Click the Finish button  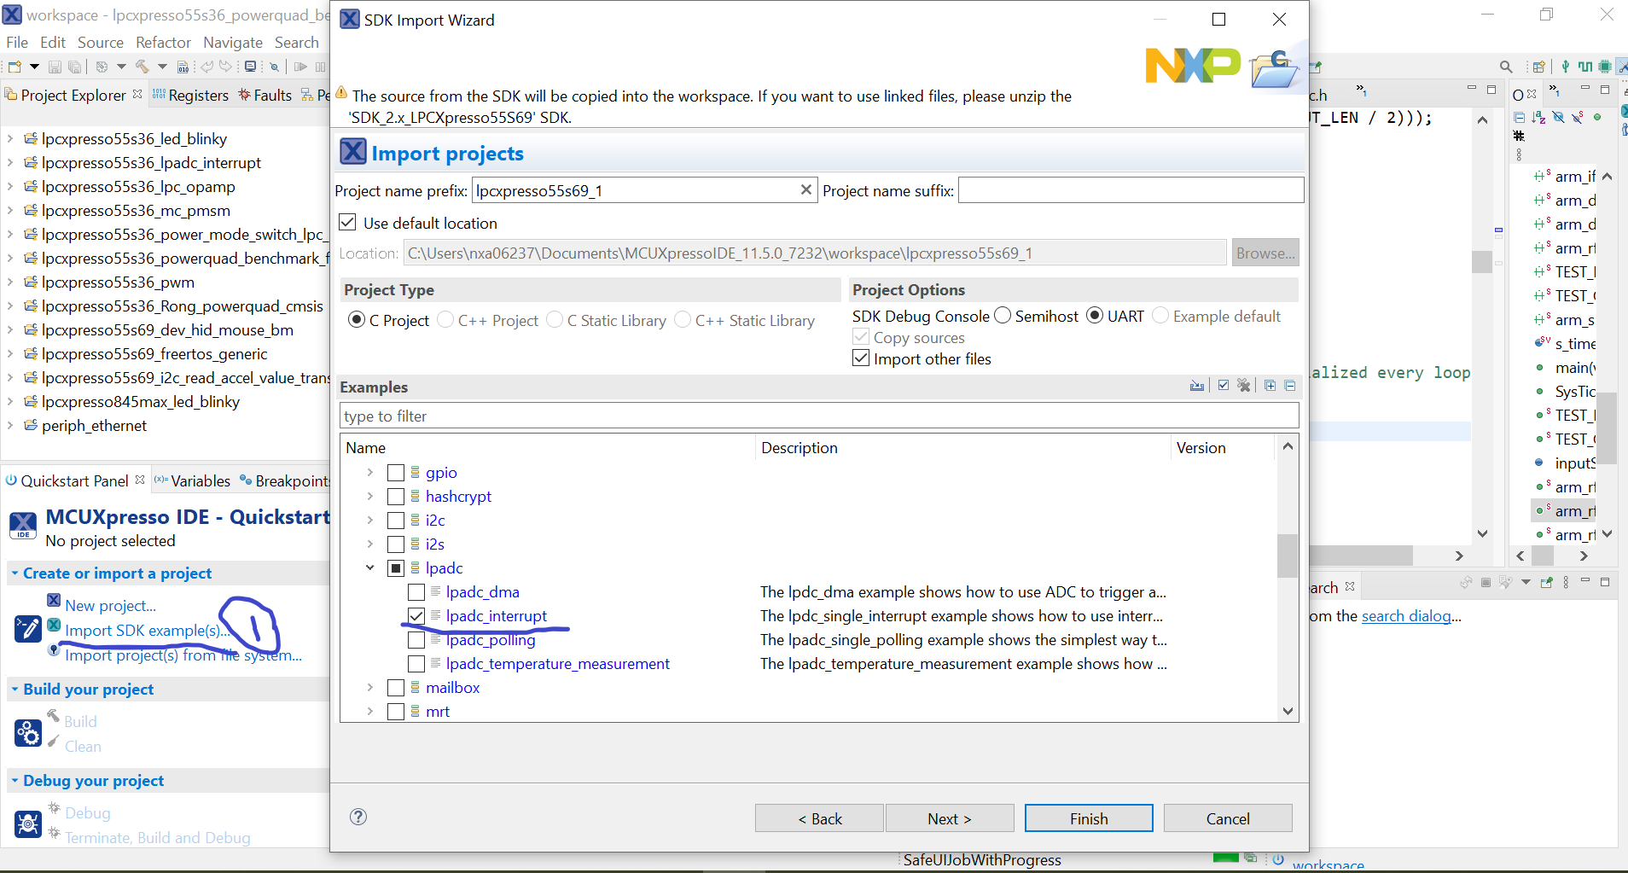point(1089,818)
